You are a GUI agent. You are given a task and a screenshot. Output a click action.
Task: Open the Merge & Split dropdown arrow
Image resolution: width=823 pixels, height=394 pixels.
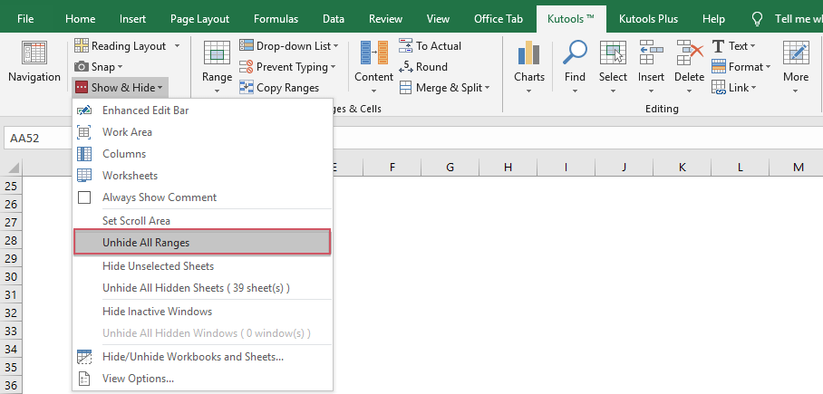click(487, 88)
